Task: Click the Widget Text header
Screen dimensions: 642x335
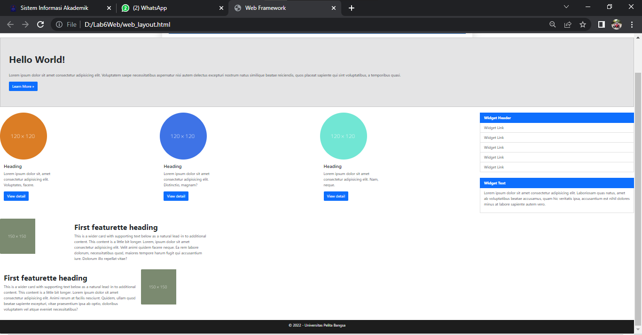Action: (557, 183)
